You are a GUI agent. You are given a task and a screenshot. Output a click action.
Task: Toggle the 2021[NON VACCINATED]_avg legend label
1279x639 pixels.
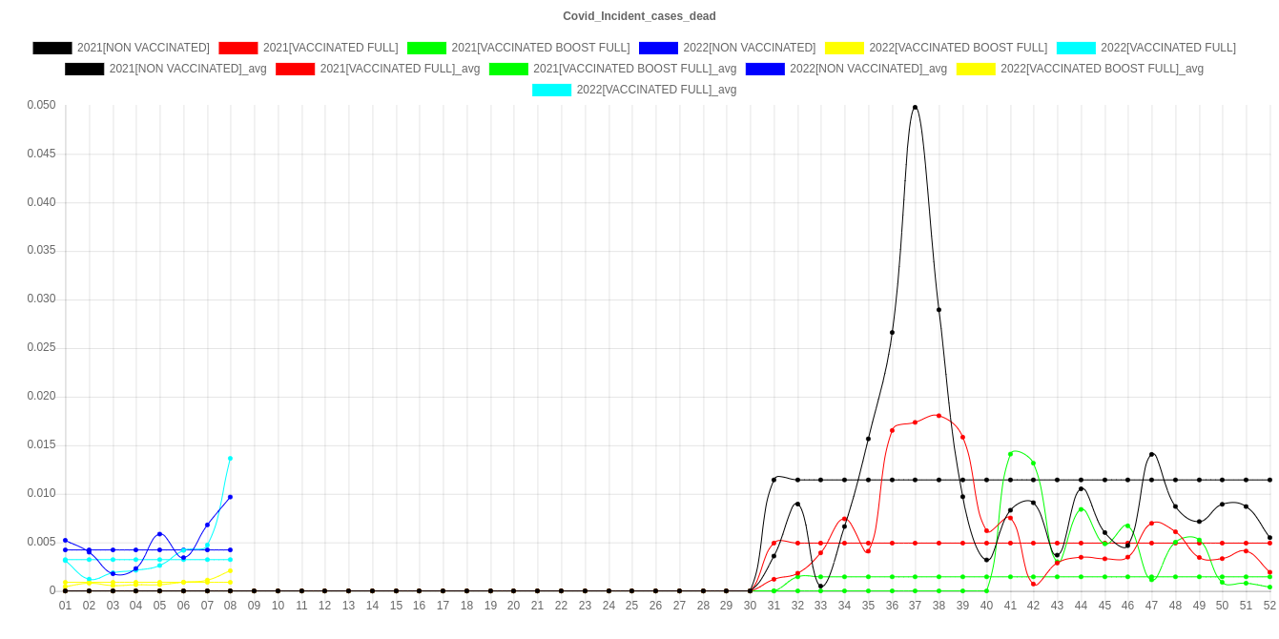click(188, 69)
